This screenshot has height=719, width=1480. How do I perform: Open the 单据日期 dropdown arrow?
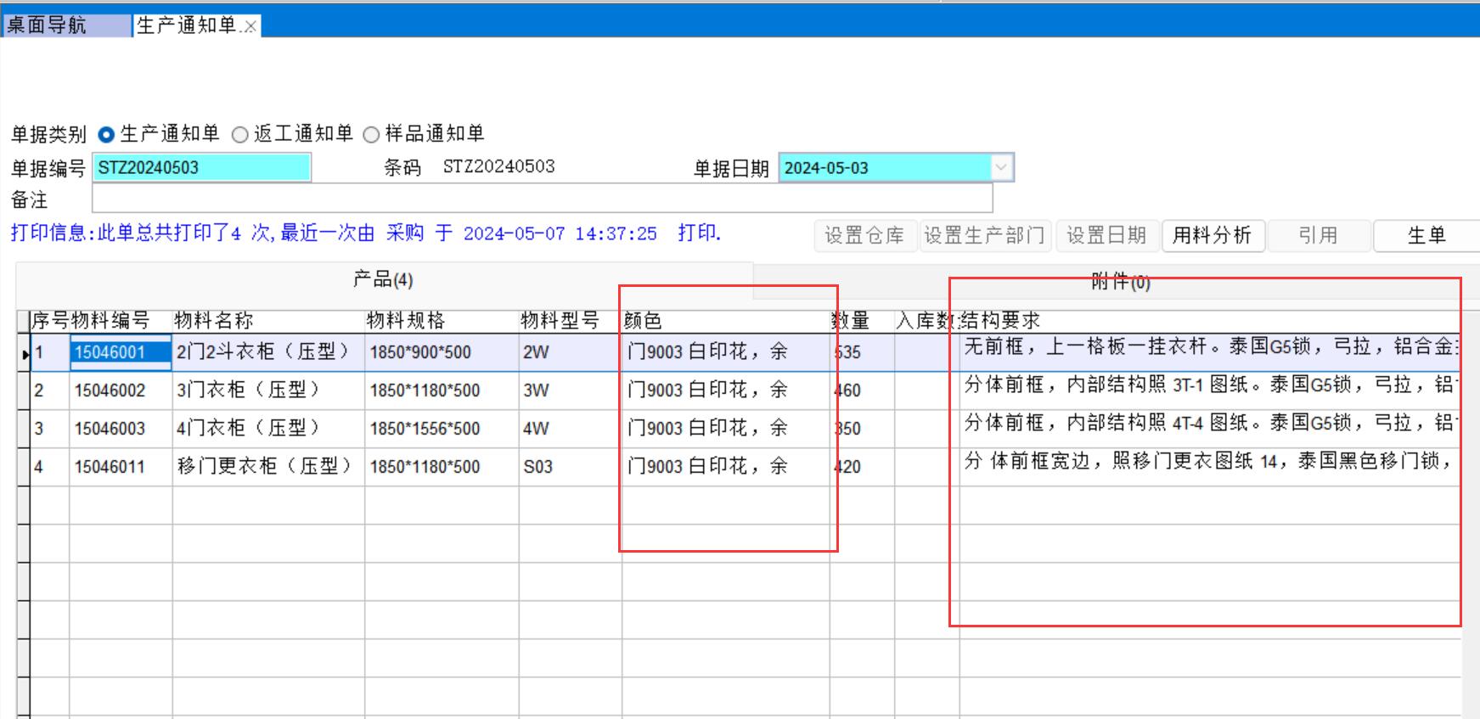tap(1001, 167)
